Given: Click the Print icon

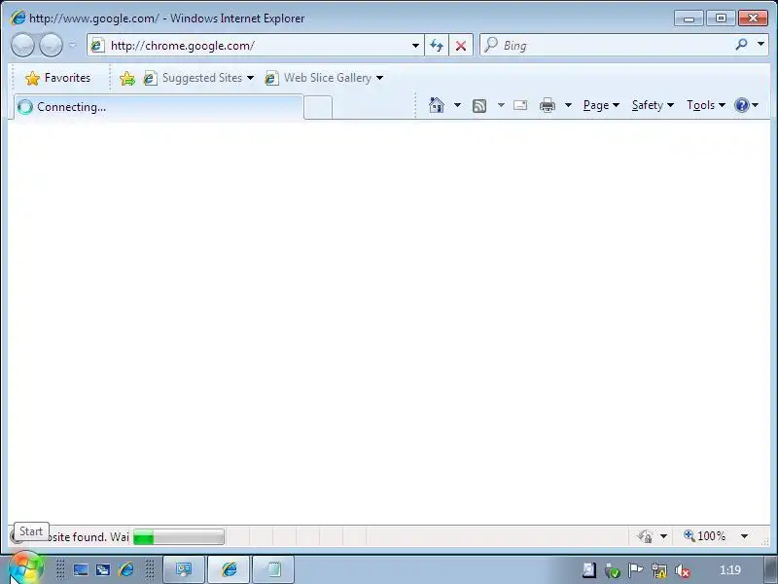Looking at the screenshot, I should tap(548, 105).
